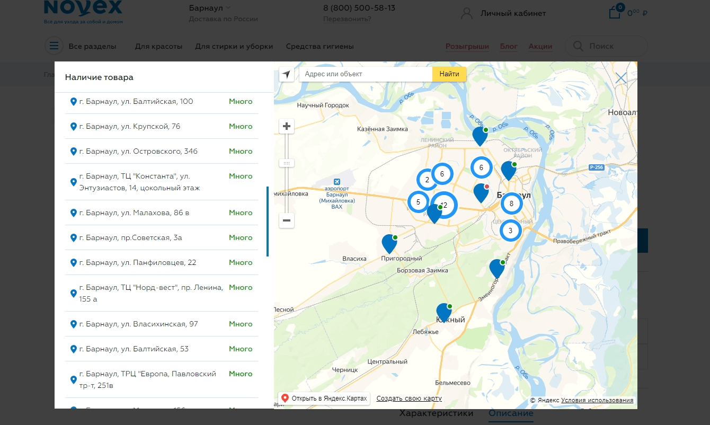The height and width of the screenshot is (425, 710).
Task: Select the ТЦ "Норд-вест" пр. Ленина address
Action: point(151,293)
